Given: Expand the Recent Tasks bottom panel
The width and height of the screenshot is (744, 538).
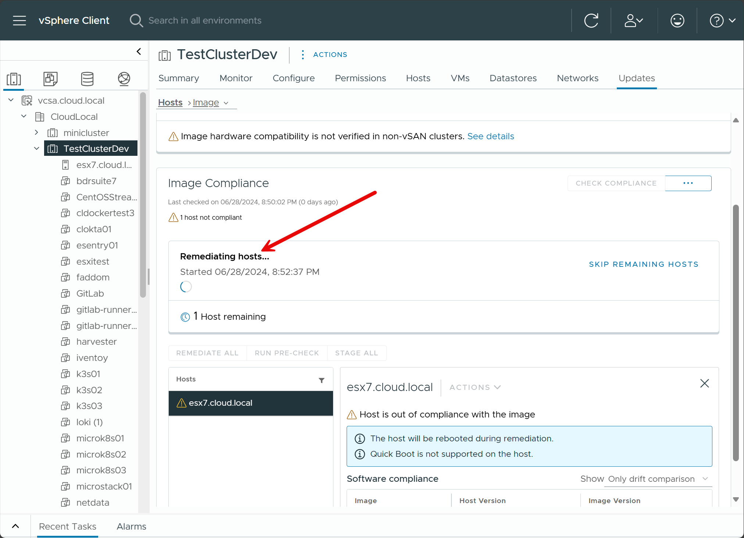Looking at the screenshot, I should pos(15,526).
